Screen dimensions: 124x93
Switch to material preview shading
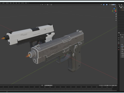[114, 5]
